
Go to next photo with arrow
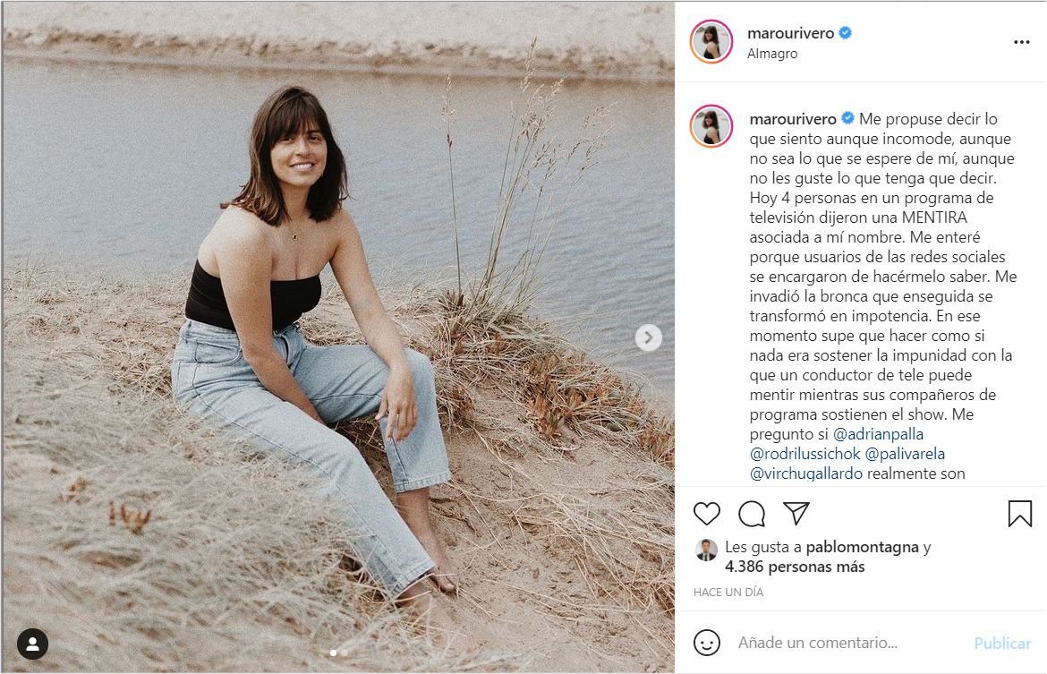pos(649,337)
